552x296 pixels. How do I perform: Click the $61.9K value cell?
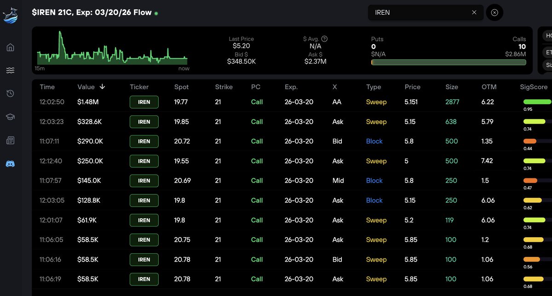point(87,220)
